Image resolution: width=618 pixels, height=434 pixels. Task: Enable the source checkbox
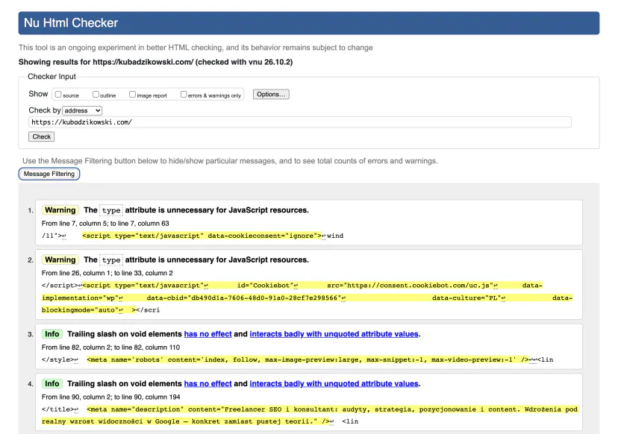58,95
